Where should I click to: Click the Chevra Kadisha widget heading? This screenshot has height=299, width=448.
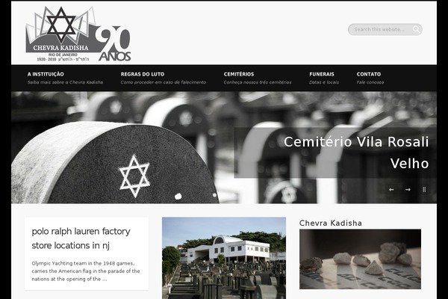(331, 223)
